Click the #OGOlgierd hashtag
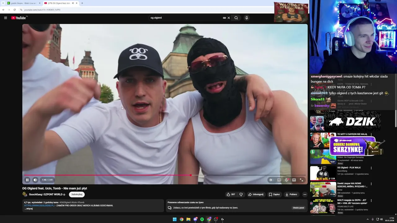Image resolution: width=397 pixels, height=223 pixels. pyautogui.click(x=65, y=202)
